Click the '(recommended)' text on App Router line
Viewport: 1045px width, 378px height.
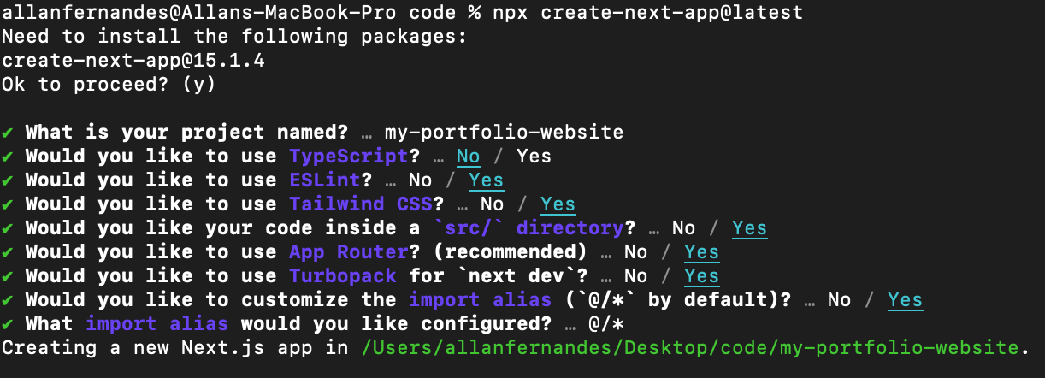(510, 252)
